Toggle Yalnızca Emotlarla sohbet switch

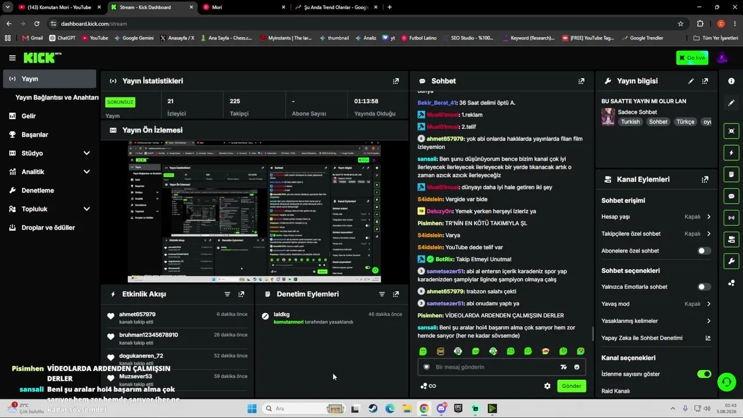pos(704,287)
